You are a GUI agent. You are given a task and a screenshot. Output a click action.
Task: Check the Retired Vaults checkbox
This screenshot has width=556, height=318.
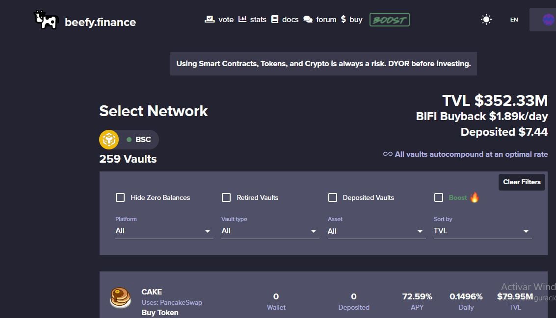pos(226,197)
